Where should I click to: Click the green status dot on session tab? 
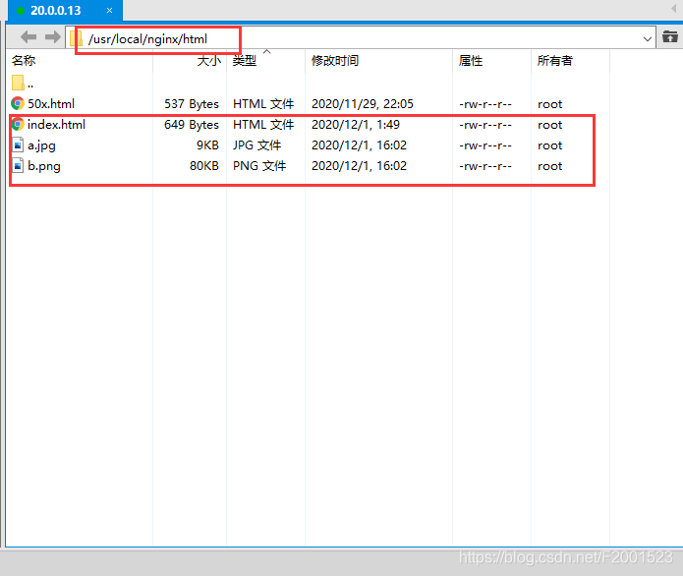click(x=20, y=11)
